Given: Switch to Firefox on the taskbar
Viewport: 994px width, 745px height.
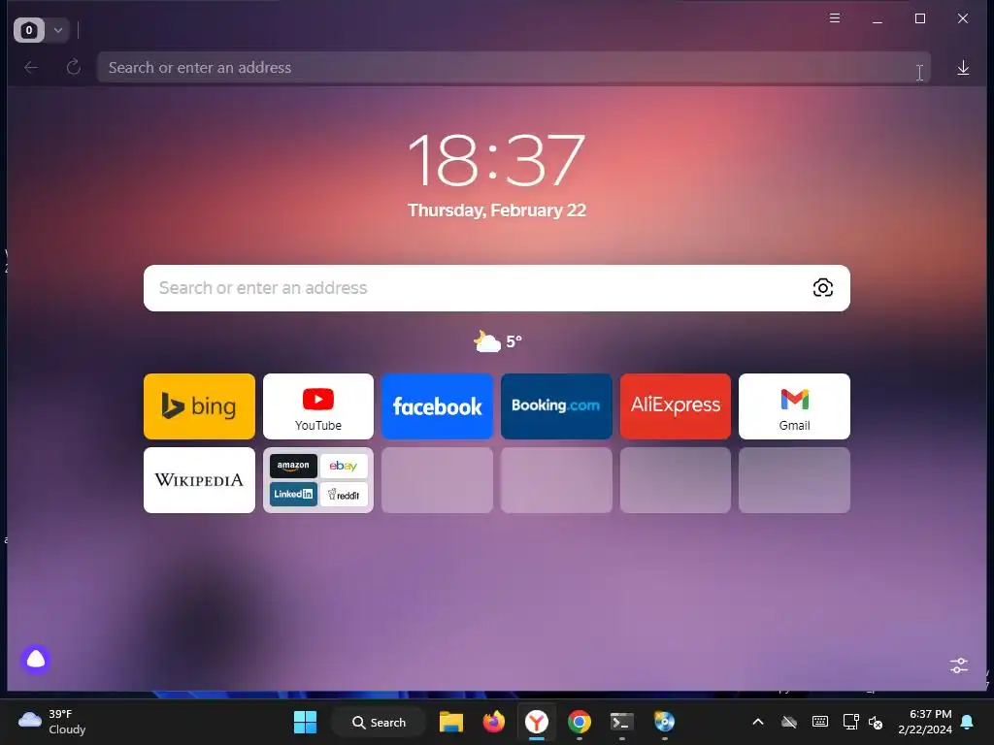Looking at the screenshot, I should tap(494, 722).
